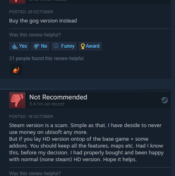
Task: Click the 3.4 hrs on record text
Action: pos(47,104)
